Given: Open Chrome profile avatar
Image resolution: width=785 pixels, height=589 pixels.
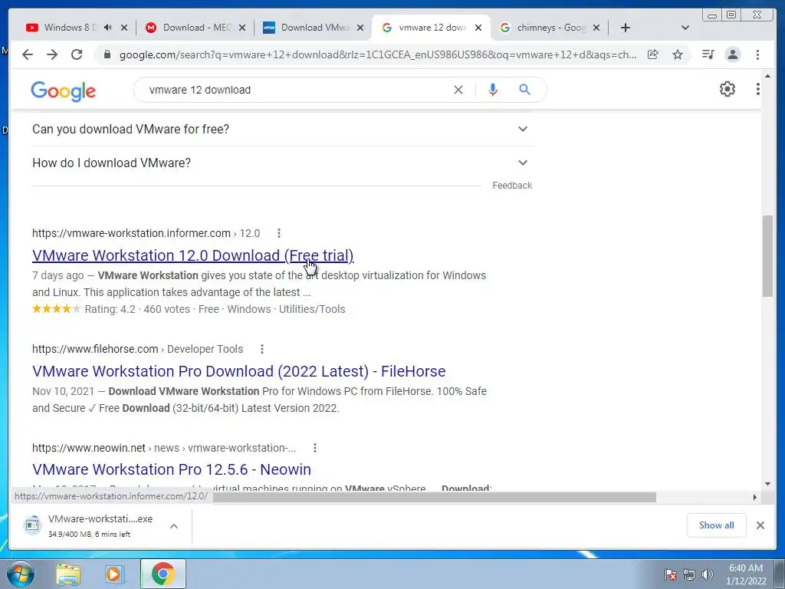Looking at the screenshot, I should point(732,54).
